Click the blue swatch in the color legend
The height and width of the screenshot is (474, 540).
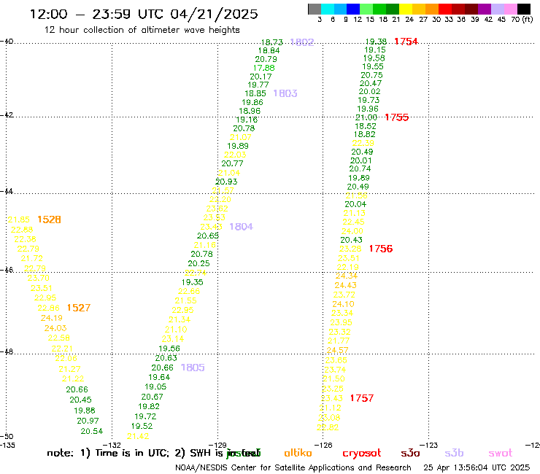(x=353, y=9)
